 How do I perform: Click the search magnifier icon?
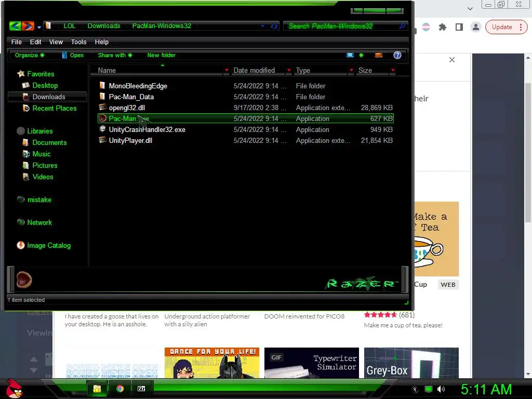tap(402, 26)
